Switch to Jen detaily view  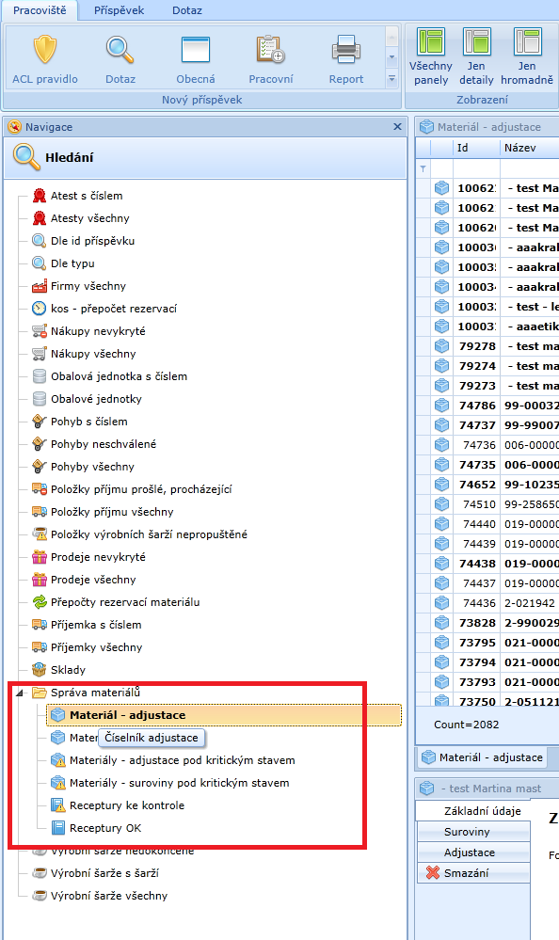tap(476, 57)
